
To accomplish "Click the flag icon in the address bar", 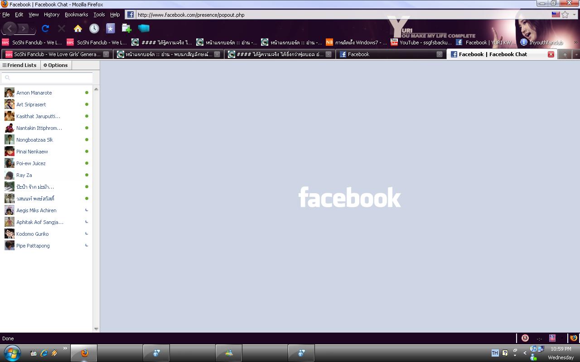I will coord(556,14).
